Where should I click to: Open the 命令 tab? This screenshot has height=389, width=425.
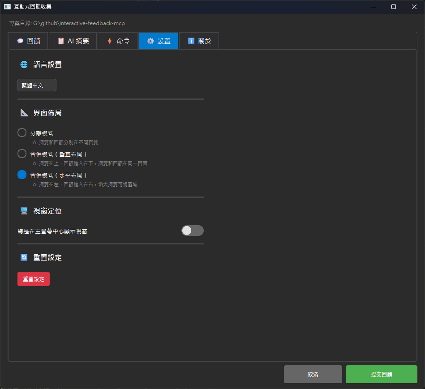coord(117,40)
